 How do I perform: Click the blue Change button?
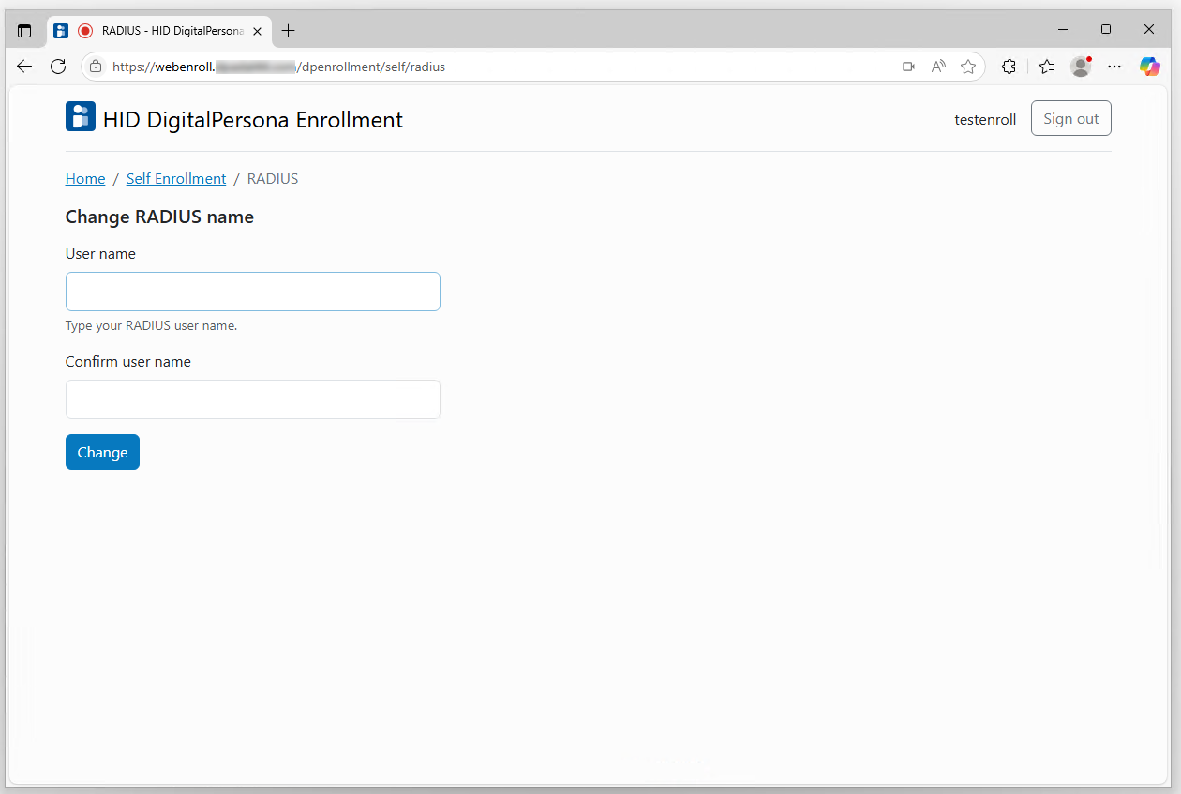(x=102, y=452)
